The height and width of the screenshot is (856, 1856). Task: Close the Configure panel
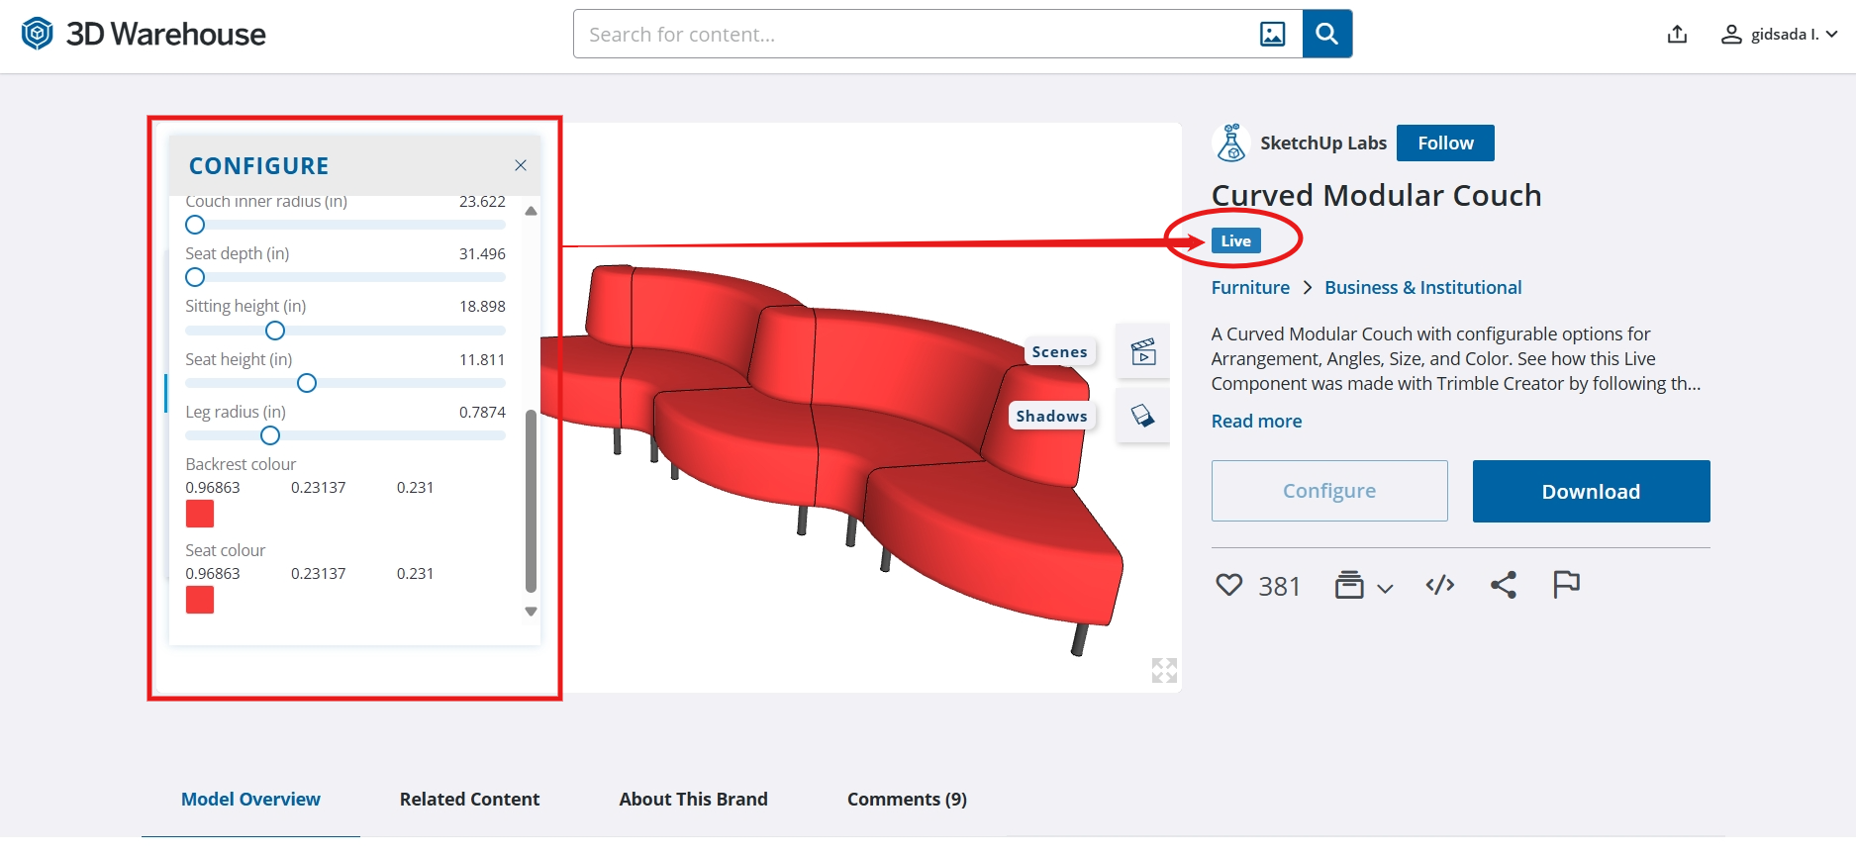click(521, 165)
